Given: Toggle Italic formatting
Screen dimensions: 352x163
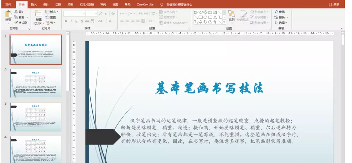Looking at the screenshot, I should tap(71, 21).
